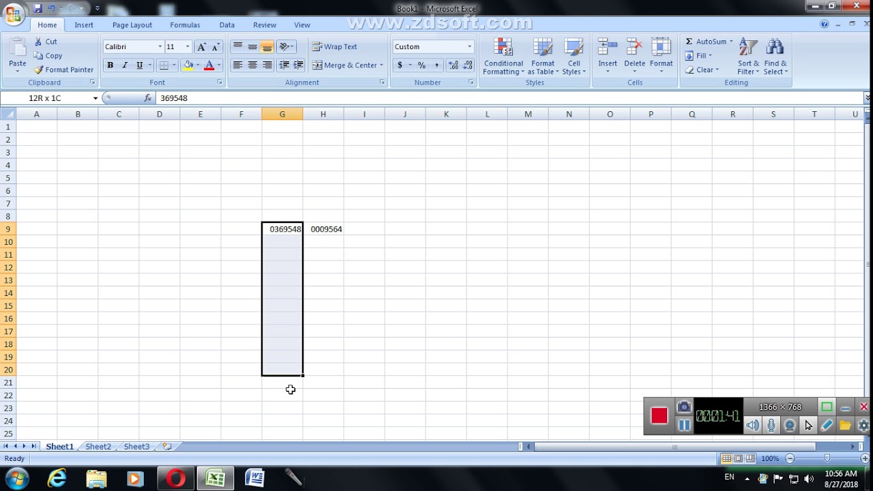Enable Wrap Text
This screenshot has height=491, width=873.
[x=335, y=47]
